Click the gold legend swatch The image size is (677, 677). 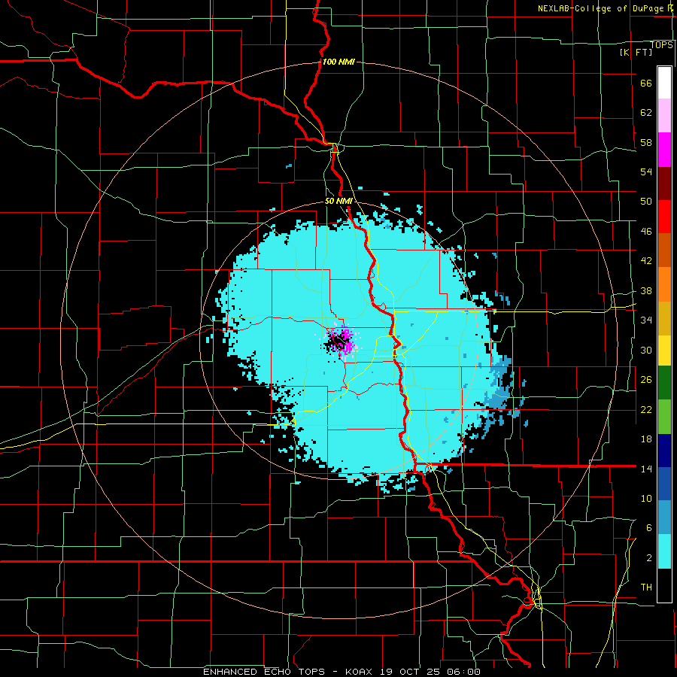click(x=664, y=318)
